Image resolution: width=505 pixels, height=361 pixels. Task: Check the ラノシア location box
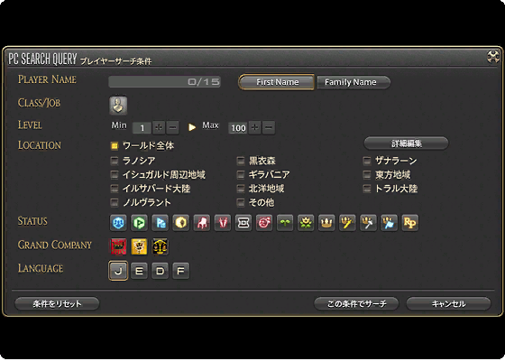click(115, 161)
